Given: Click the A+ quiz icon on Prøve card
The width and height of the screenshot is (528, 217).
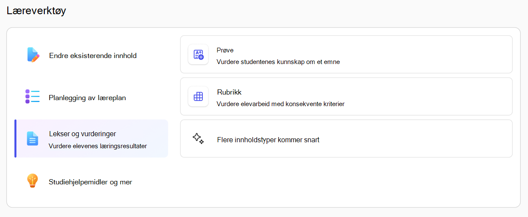Looking at the screenshot, I should click(198, 55).
